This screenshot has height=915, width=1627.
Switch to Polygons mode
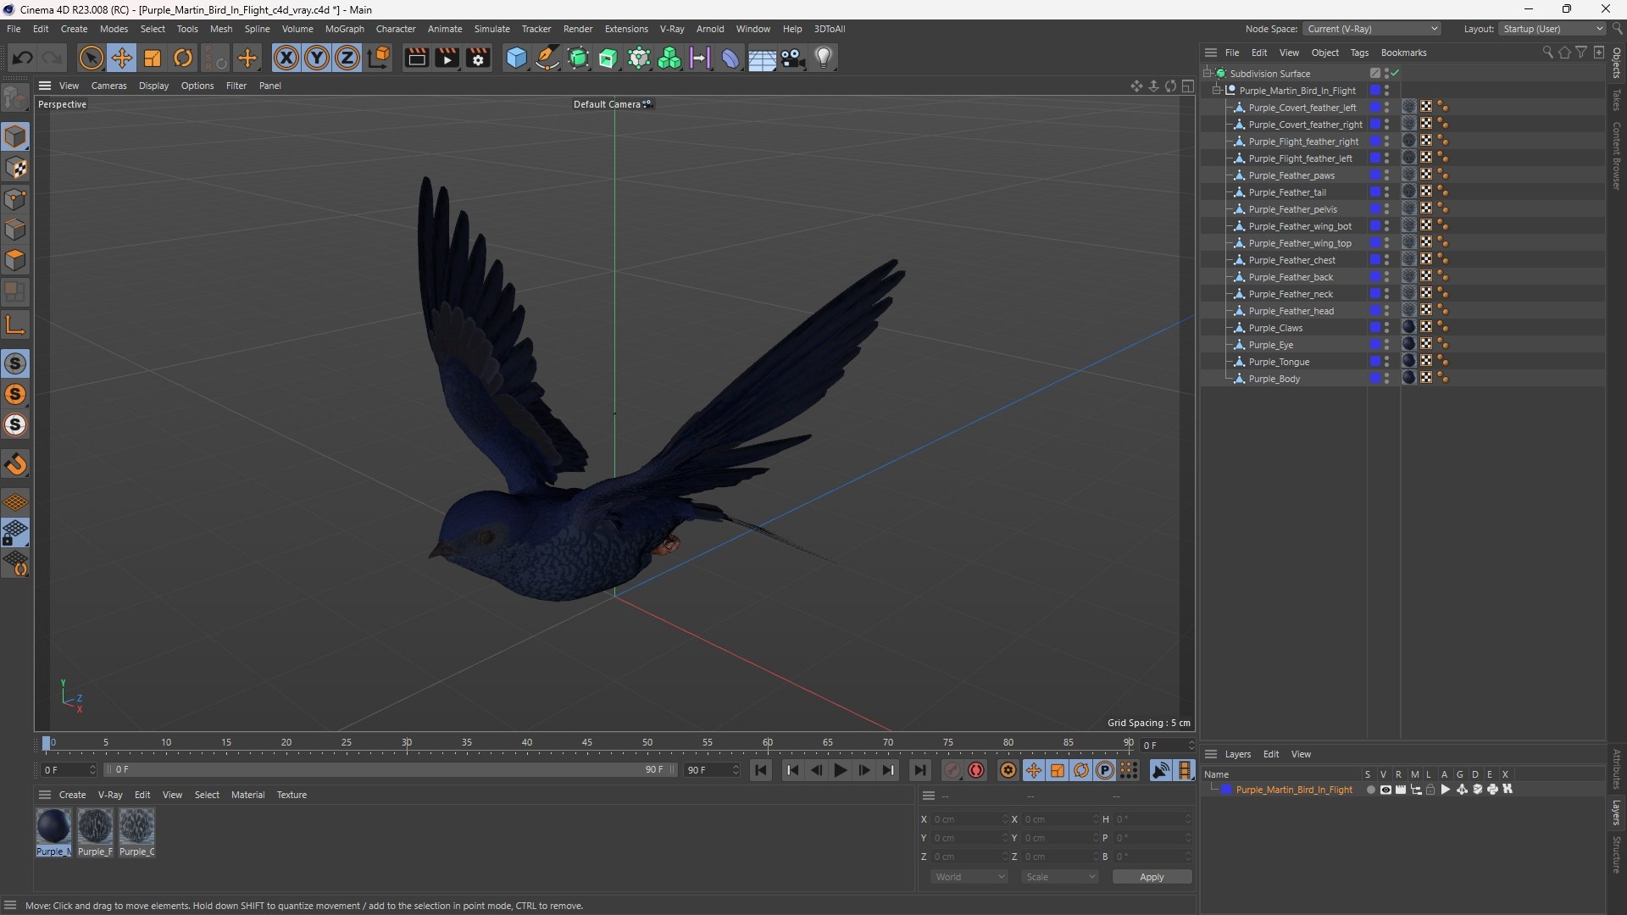(x=15, y=260)
